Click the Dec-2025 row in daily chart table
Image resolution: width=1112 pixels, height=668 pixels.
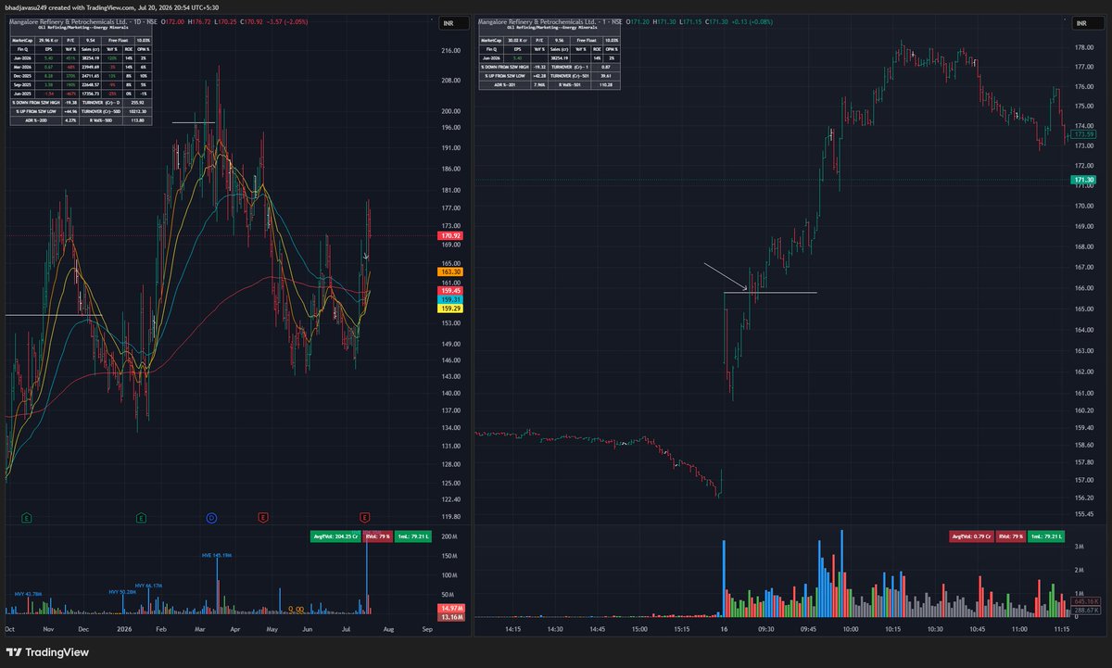[79, 74]
